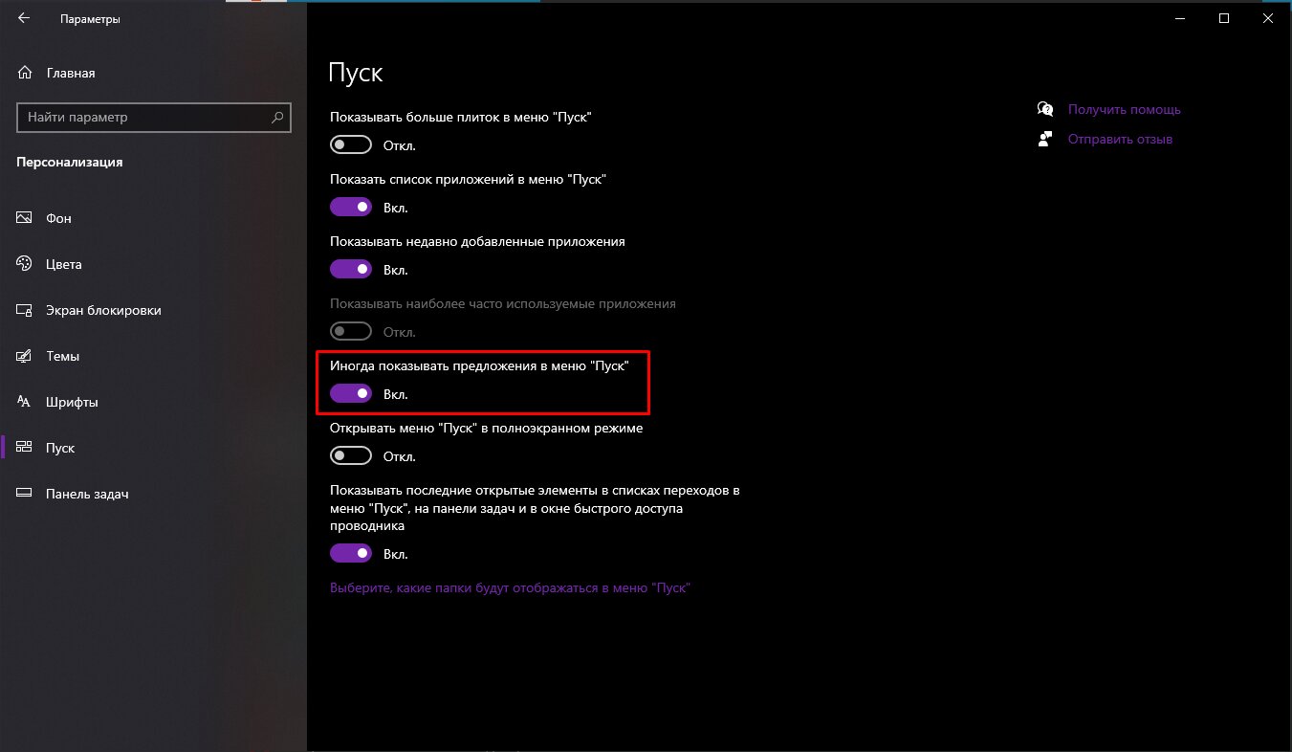Select the Цвета palette icon
The height and width of the screenshot is (752, 1292).
point(25,264)
